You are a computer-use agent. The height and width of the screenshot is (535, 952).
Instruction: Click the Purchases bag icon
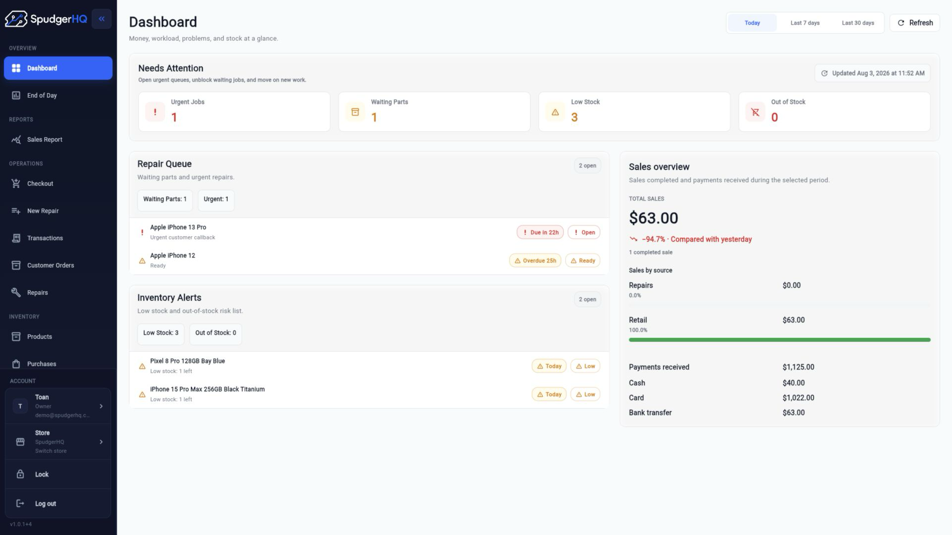16,364
